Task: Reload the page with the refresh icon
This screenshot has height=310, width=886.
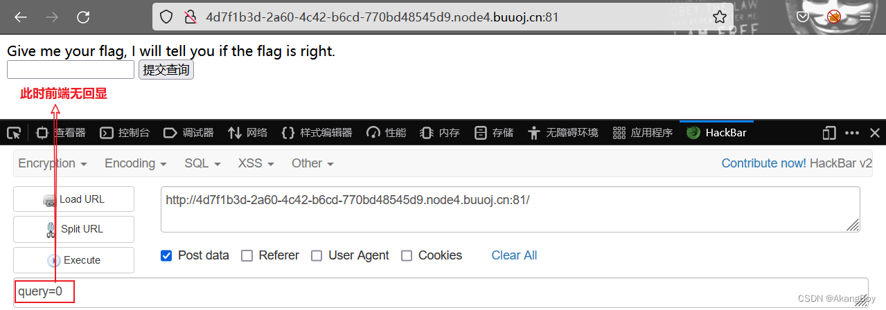Action: point(83,17)
